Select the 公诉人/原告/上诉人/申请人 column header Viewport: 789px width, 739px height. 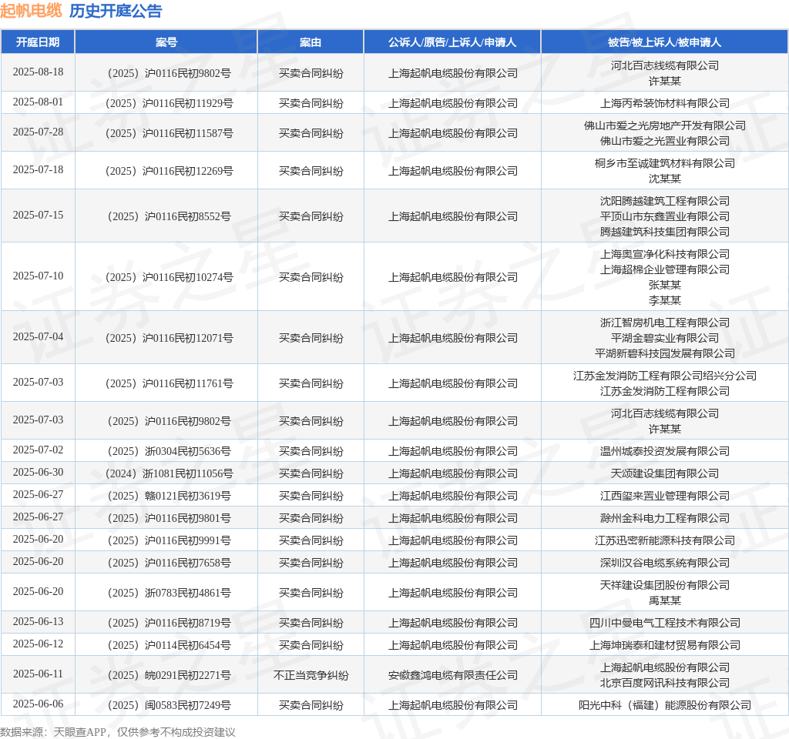pyautogui.click(x=452, y=42)
